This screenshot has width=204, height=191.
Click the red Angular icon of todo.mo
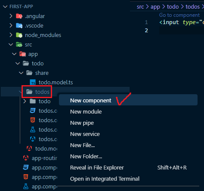pyautogui.click(x=29, y=148)
